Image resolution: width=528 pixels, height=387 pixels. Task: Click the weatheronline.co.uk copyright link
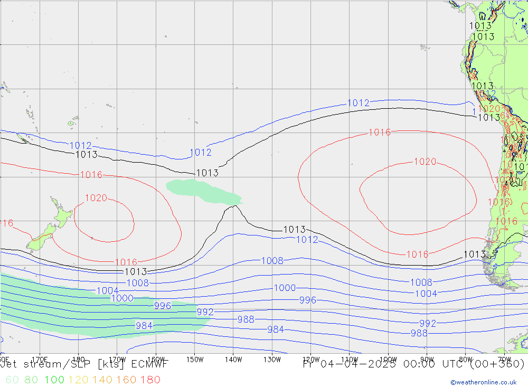pos(484,382)
